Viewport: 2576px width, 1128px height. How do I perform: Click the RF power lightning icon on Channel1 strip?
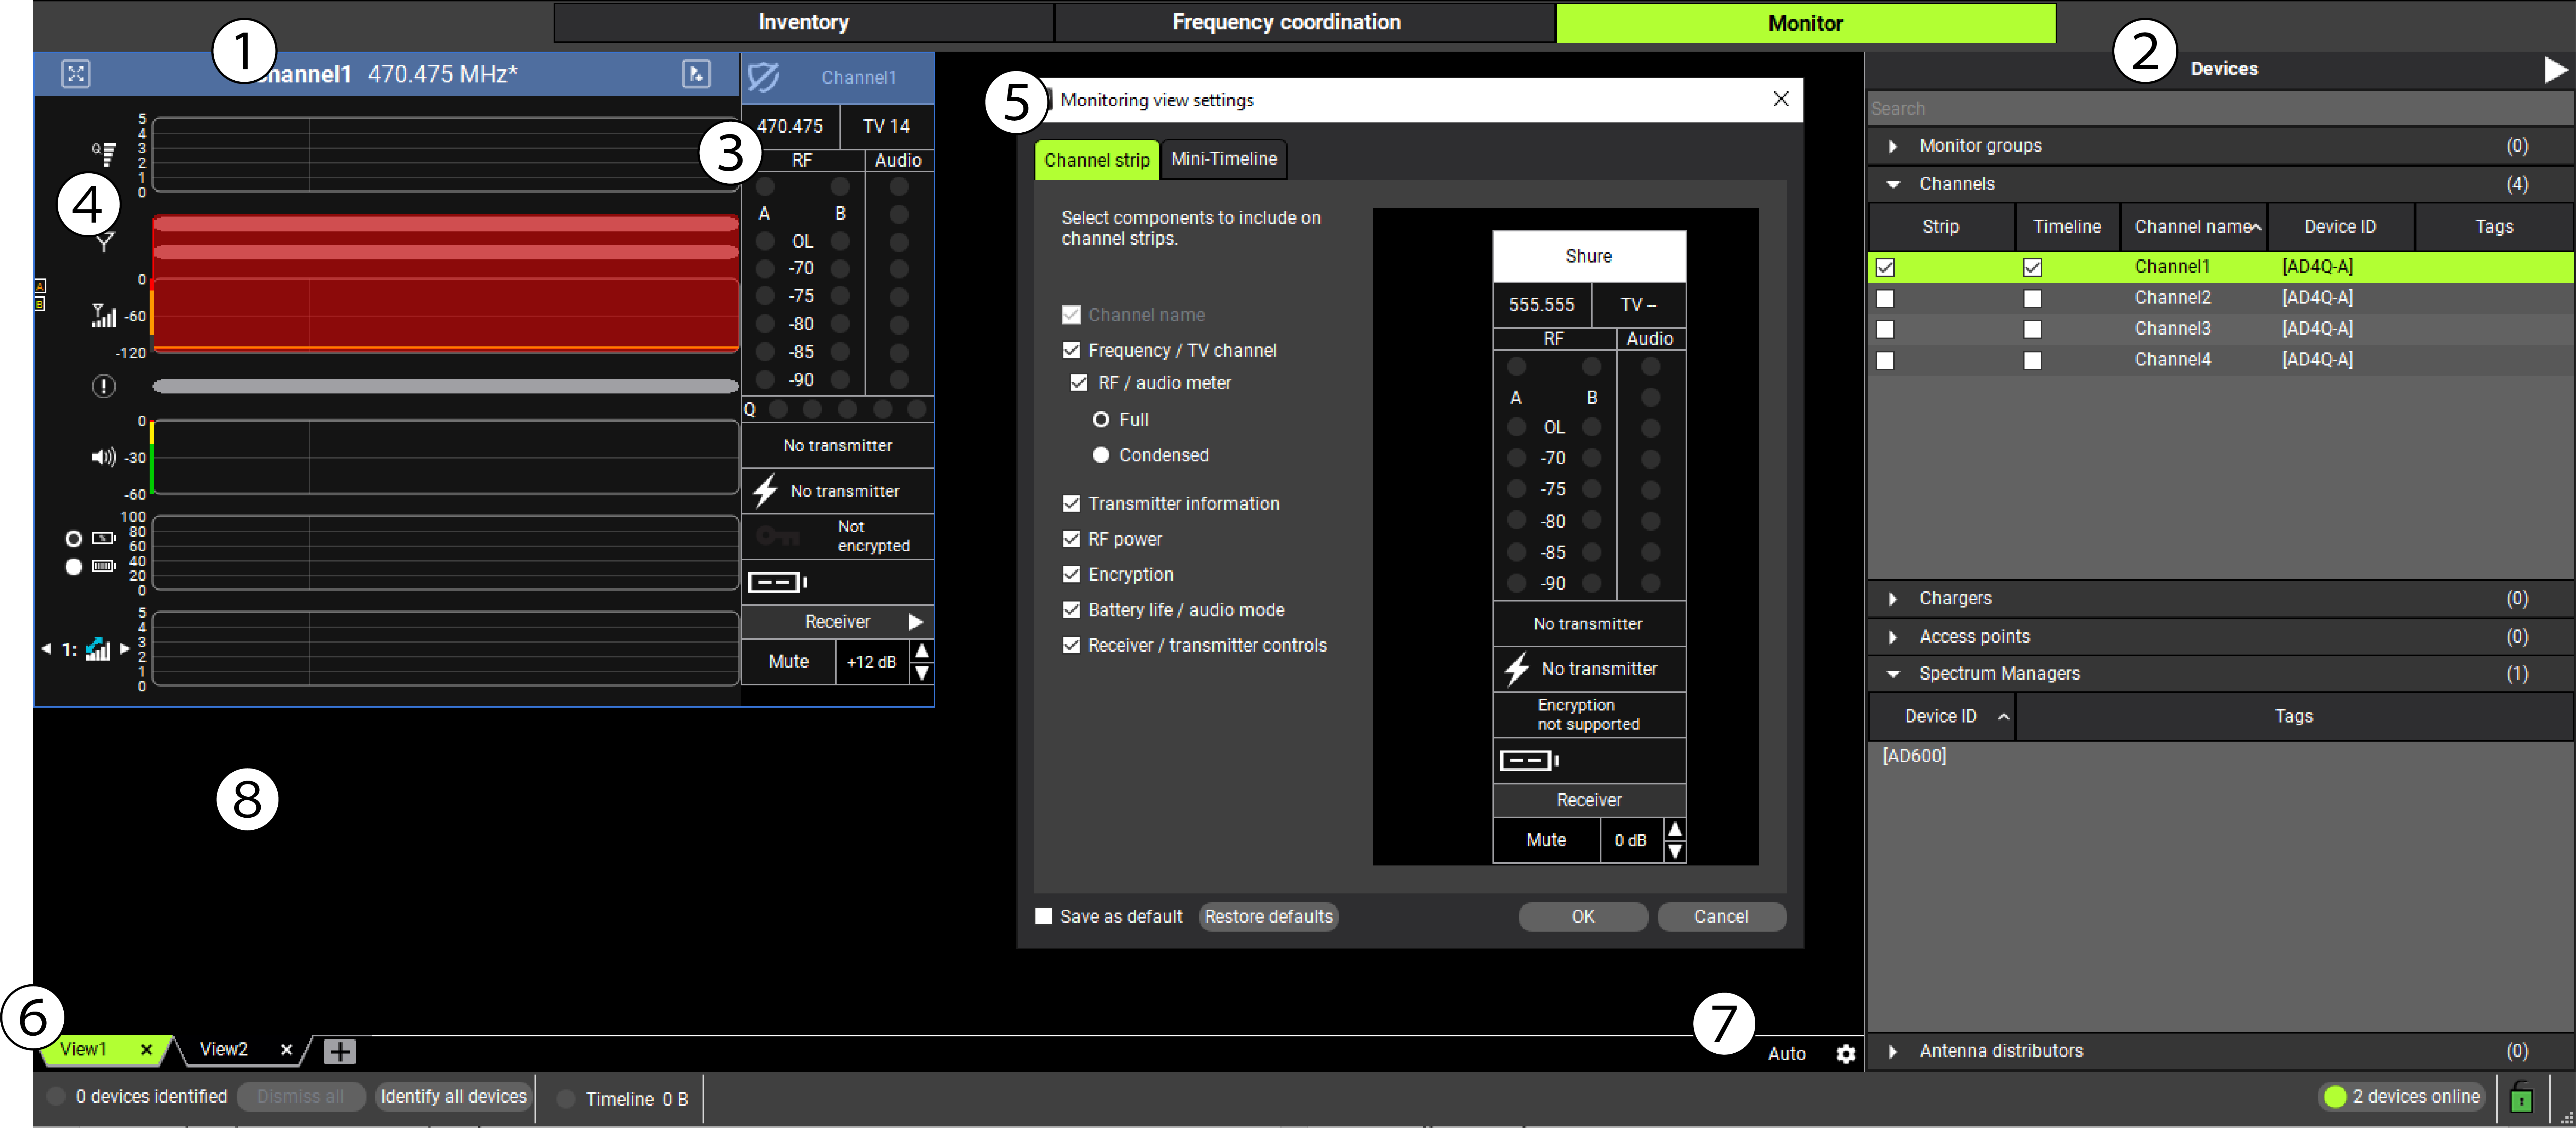[765, 491]
